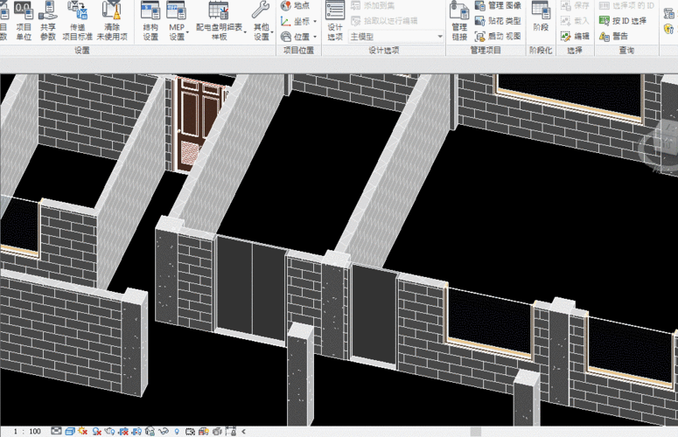
Task: Click 地点 (Location) button
Action: pyautogui.click(x=294, y=5)
